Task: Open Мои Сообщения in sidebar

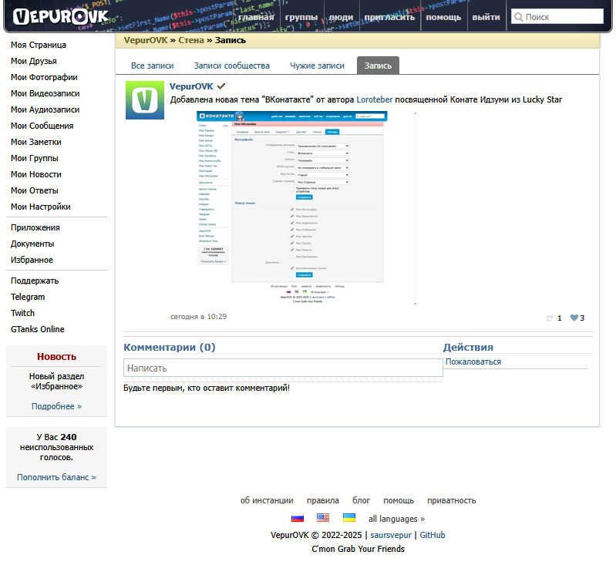Action: tap(42, 126)
